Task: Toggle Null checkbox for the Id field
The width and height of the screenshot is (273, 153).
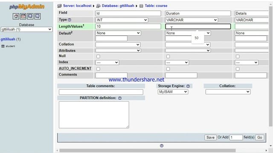Action: point(98,57)
